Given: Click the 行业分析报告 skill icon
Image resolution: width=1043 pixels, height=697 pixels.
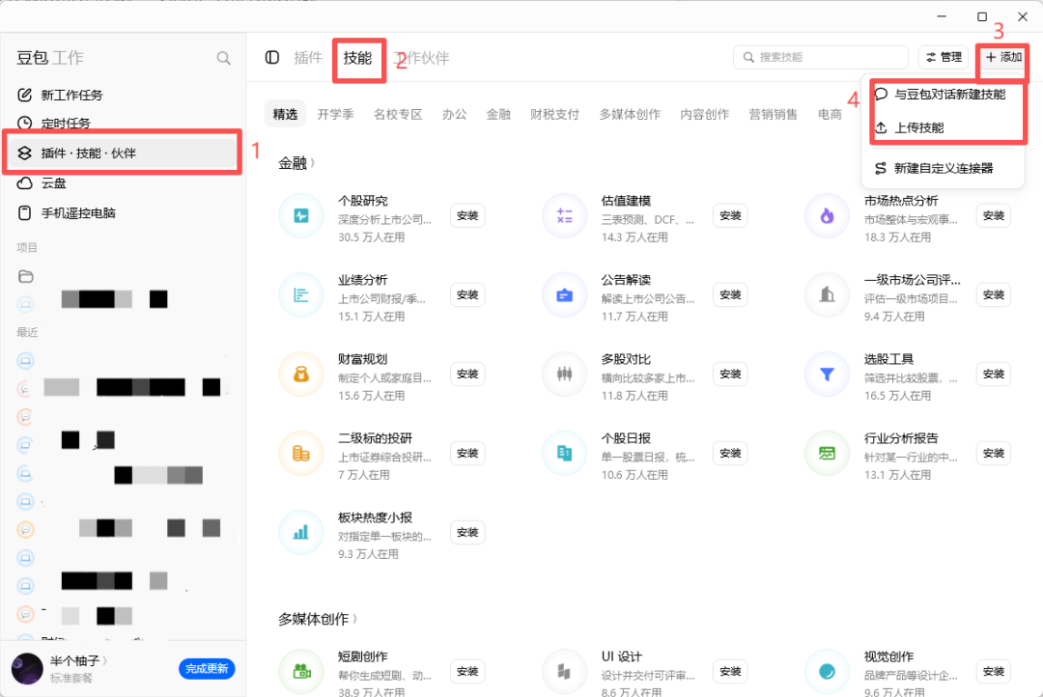Looking at the screenshot, I should [x=827, y=453].
